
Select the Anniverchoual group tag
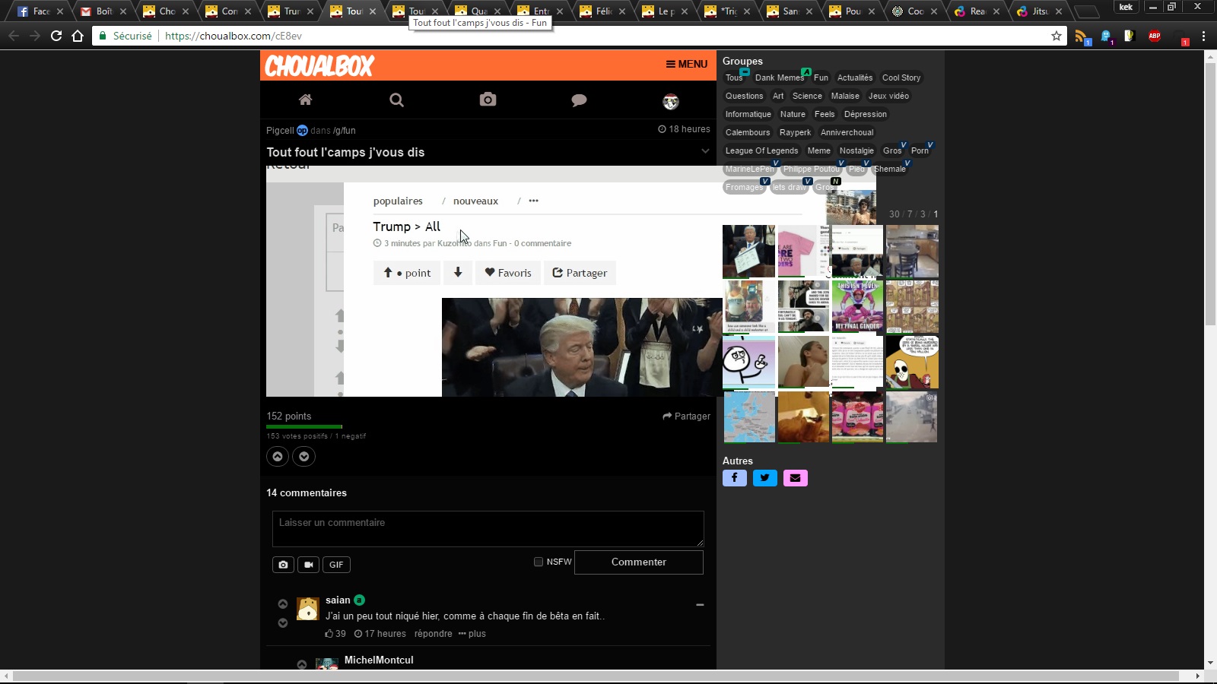[x=847, y=132]
